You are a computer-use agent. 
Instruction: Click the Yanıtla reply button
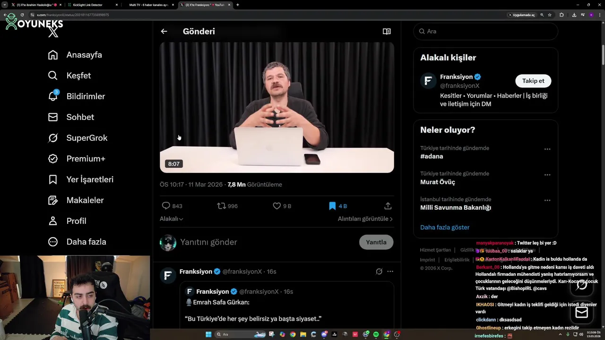[376, 242]
